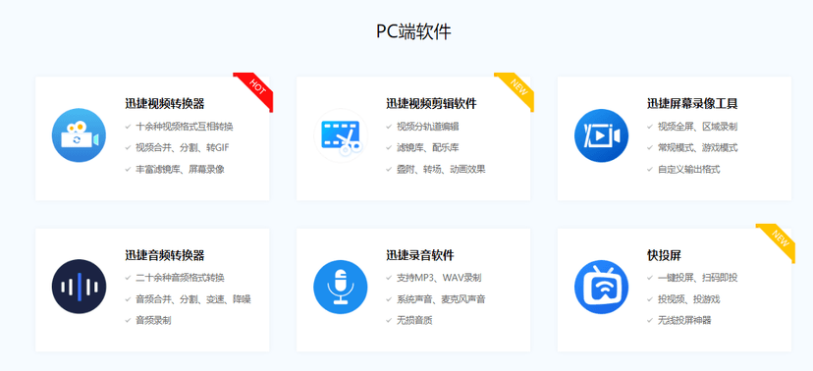
Task: Click the text 丰富滤镜库、屏幕录像
Action: coord(180,169)
